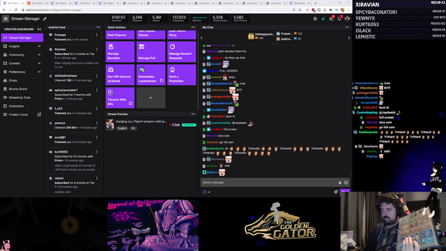Open the Bits icon in chat input
The image size is (446, 251).
coord(339,183)
